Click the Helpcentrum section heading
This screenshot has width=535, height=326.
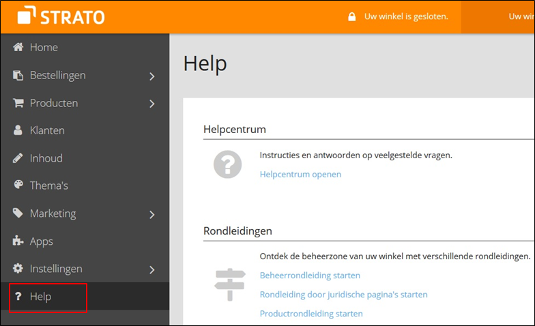tap(235, 130)
